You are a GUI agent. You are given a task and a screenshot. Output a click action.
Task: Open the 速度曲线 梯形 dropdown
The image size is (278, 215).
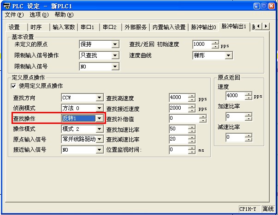click(229, 55)
